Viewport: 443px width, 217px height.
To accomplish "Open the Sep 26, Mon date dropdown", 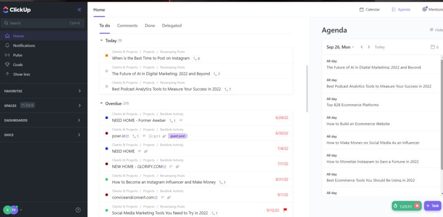I will pos(341,47).
